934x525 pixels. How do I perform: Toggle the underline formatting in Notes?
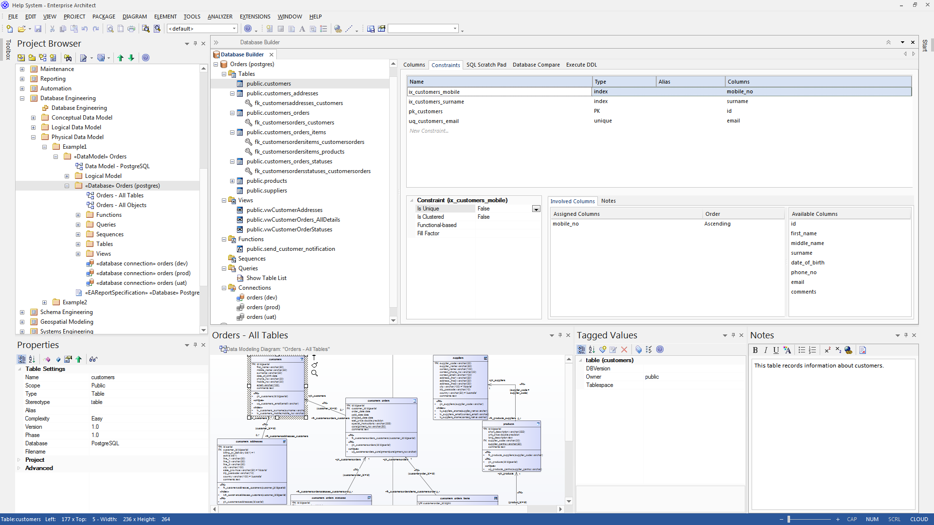[776, 350]
